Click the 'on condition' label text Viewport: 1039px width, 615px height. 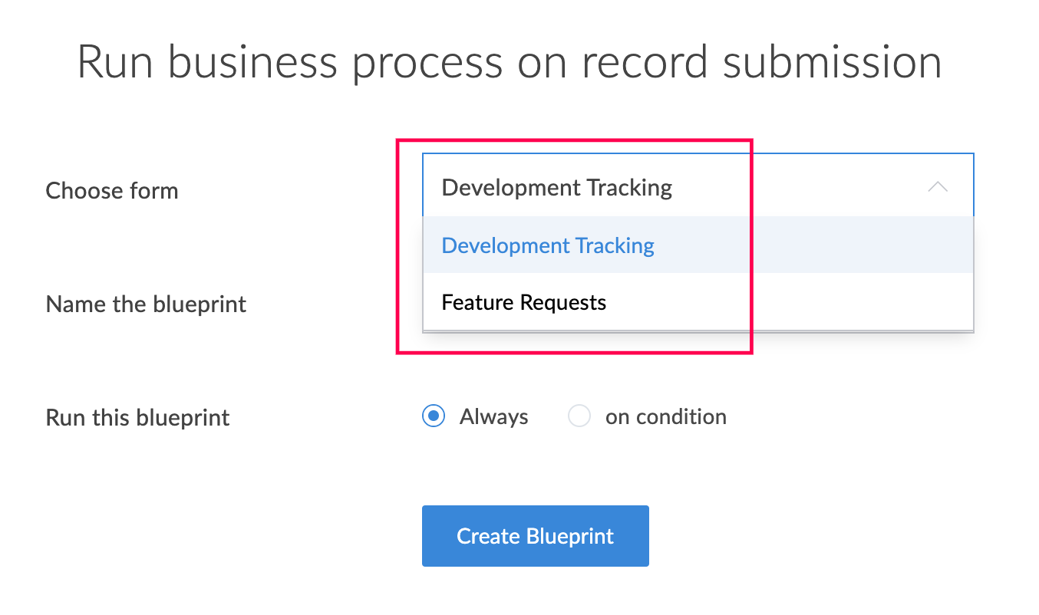click(x=665, y=416)
